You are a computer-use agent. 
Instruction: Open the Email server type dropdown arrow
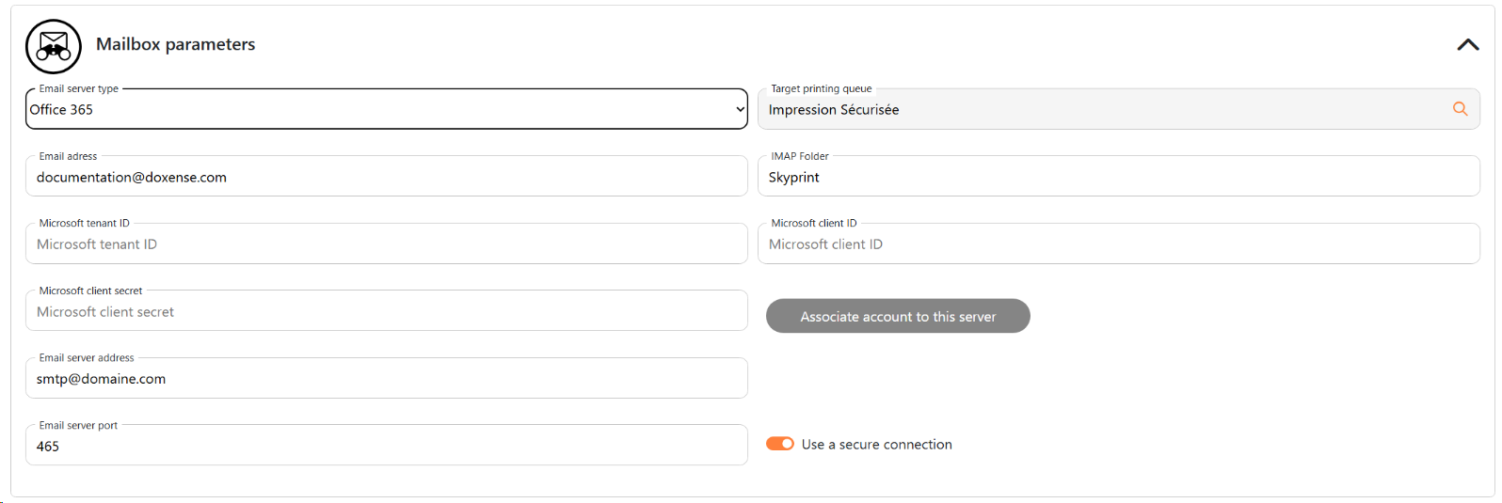point(740,110)
